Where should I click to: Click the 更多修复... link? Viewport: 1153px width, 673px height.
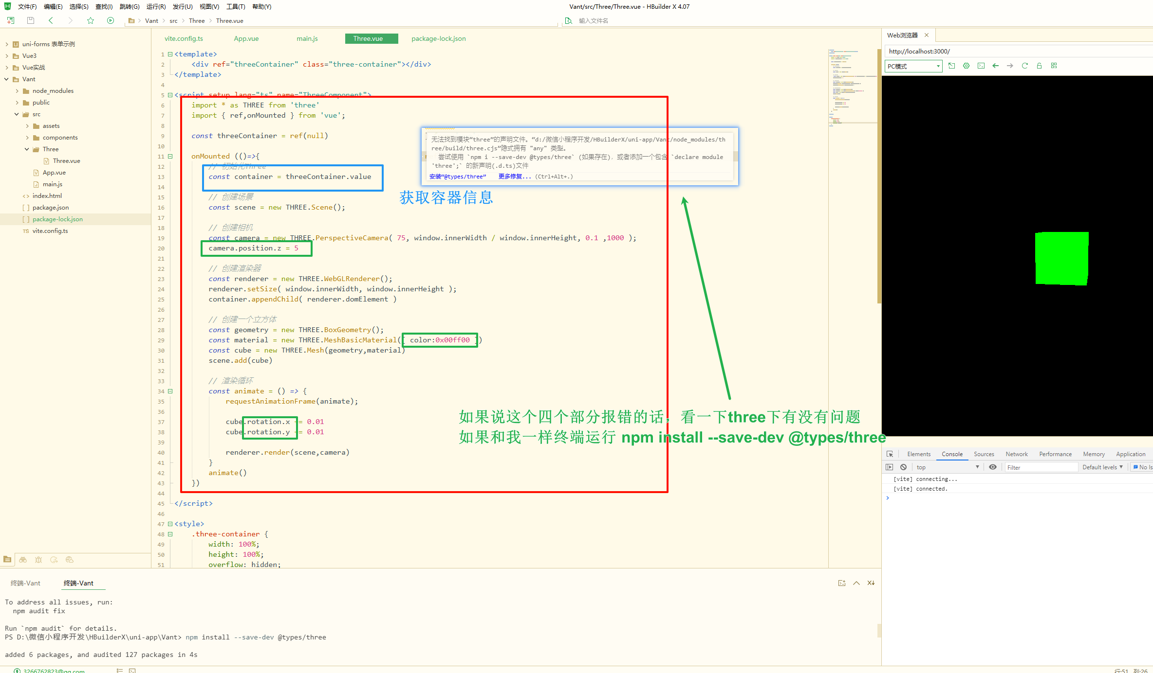pyautogui.click(x=514, y=177)
